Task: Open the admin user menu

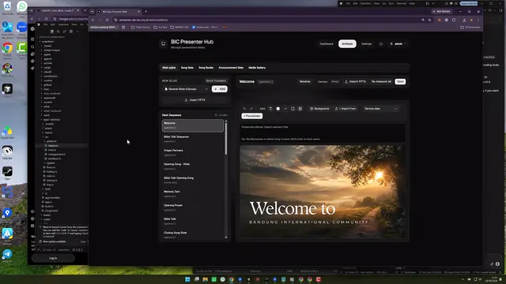Action: pyautogui.click(x=398, y=44)
